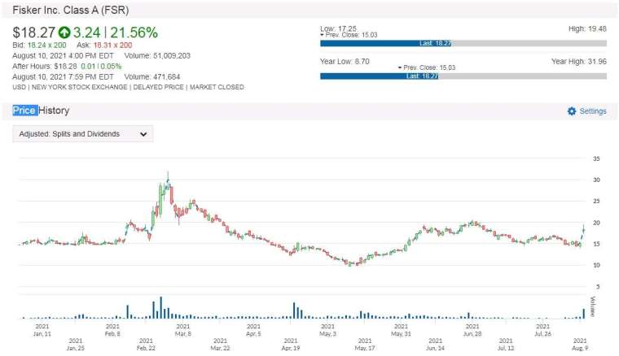Screen dimensions: 619x356
Task: Click the 21.56% percent change value
Action: point(134,33)
